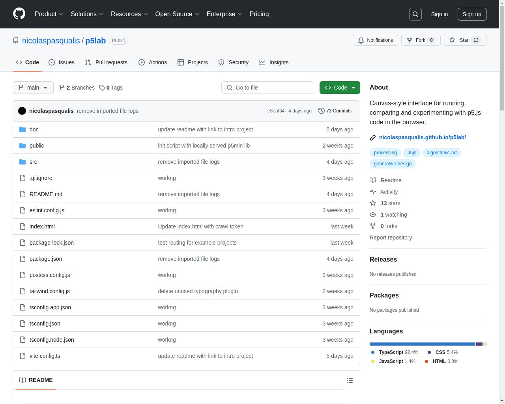The width and height of the screenshot is (505, 404).
Task: Open the Pull requests tab
Action: coord(106,62)
